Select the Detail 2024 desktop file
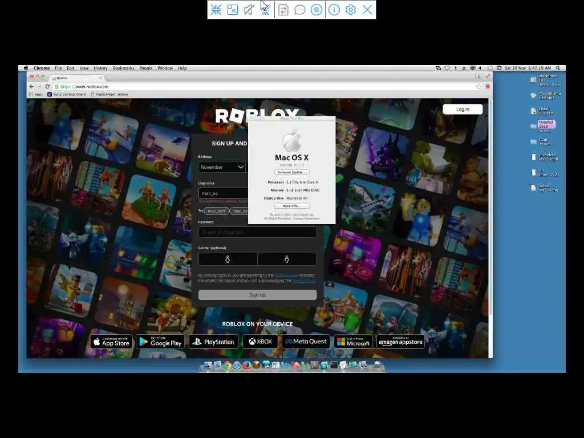Image resolution: width=584 pixels, height=438 pixels. pos(542,111)
